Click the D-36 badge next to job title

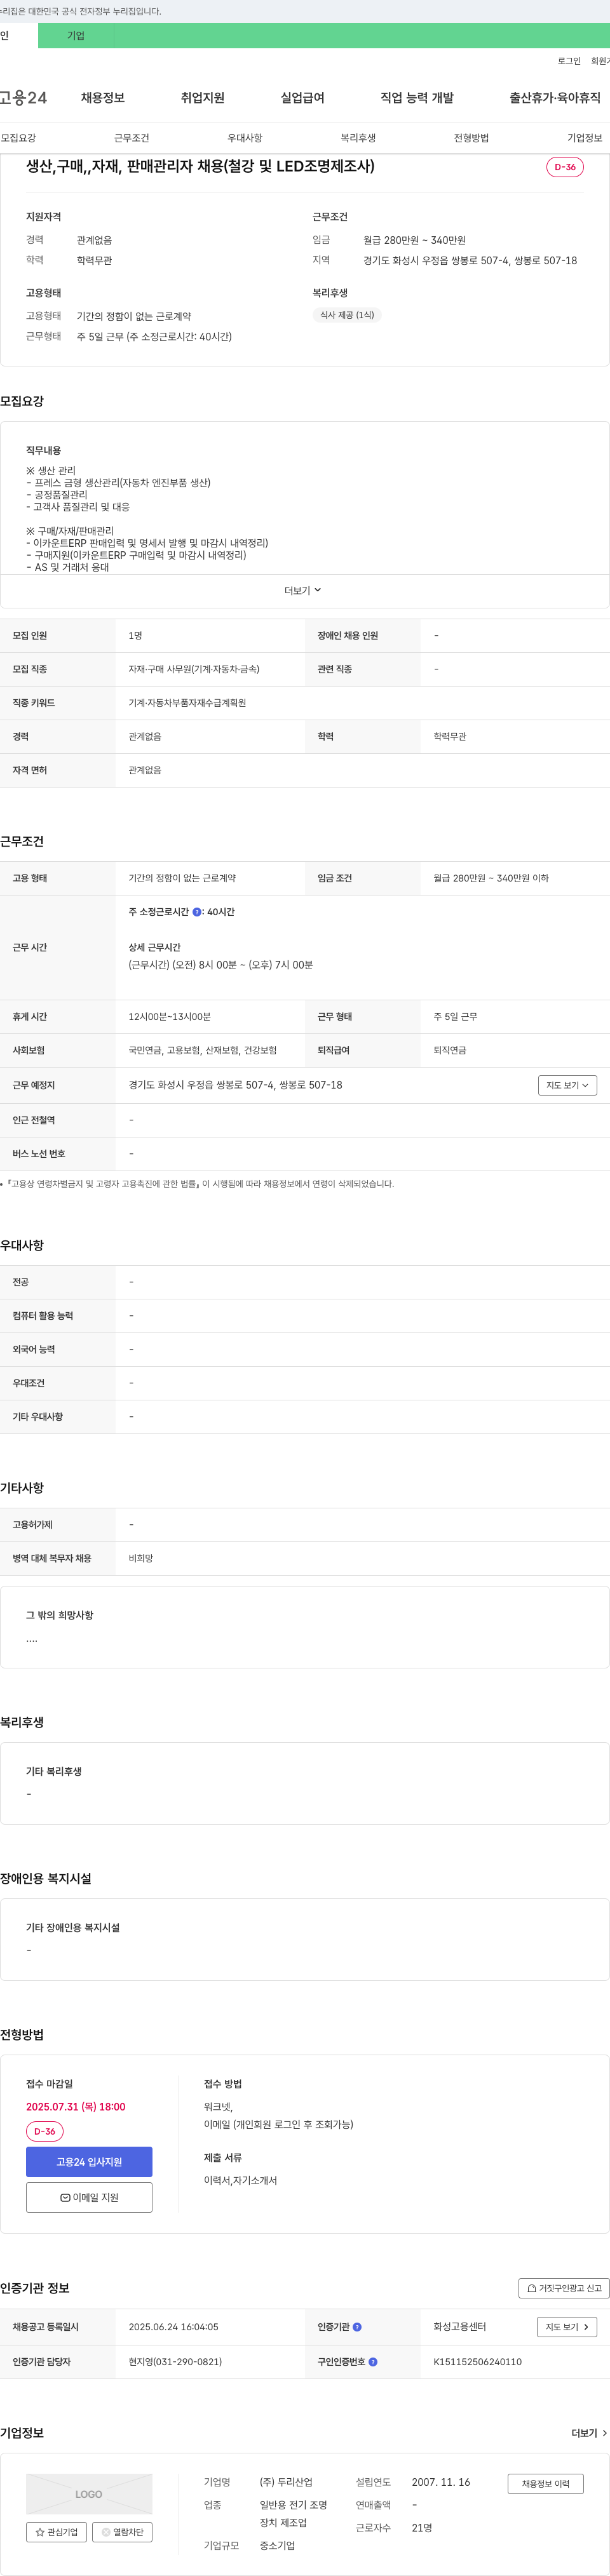click(x=565, y=167)
